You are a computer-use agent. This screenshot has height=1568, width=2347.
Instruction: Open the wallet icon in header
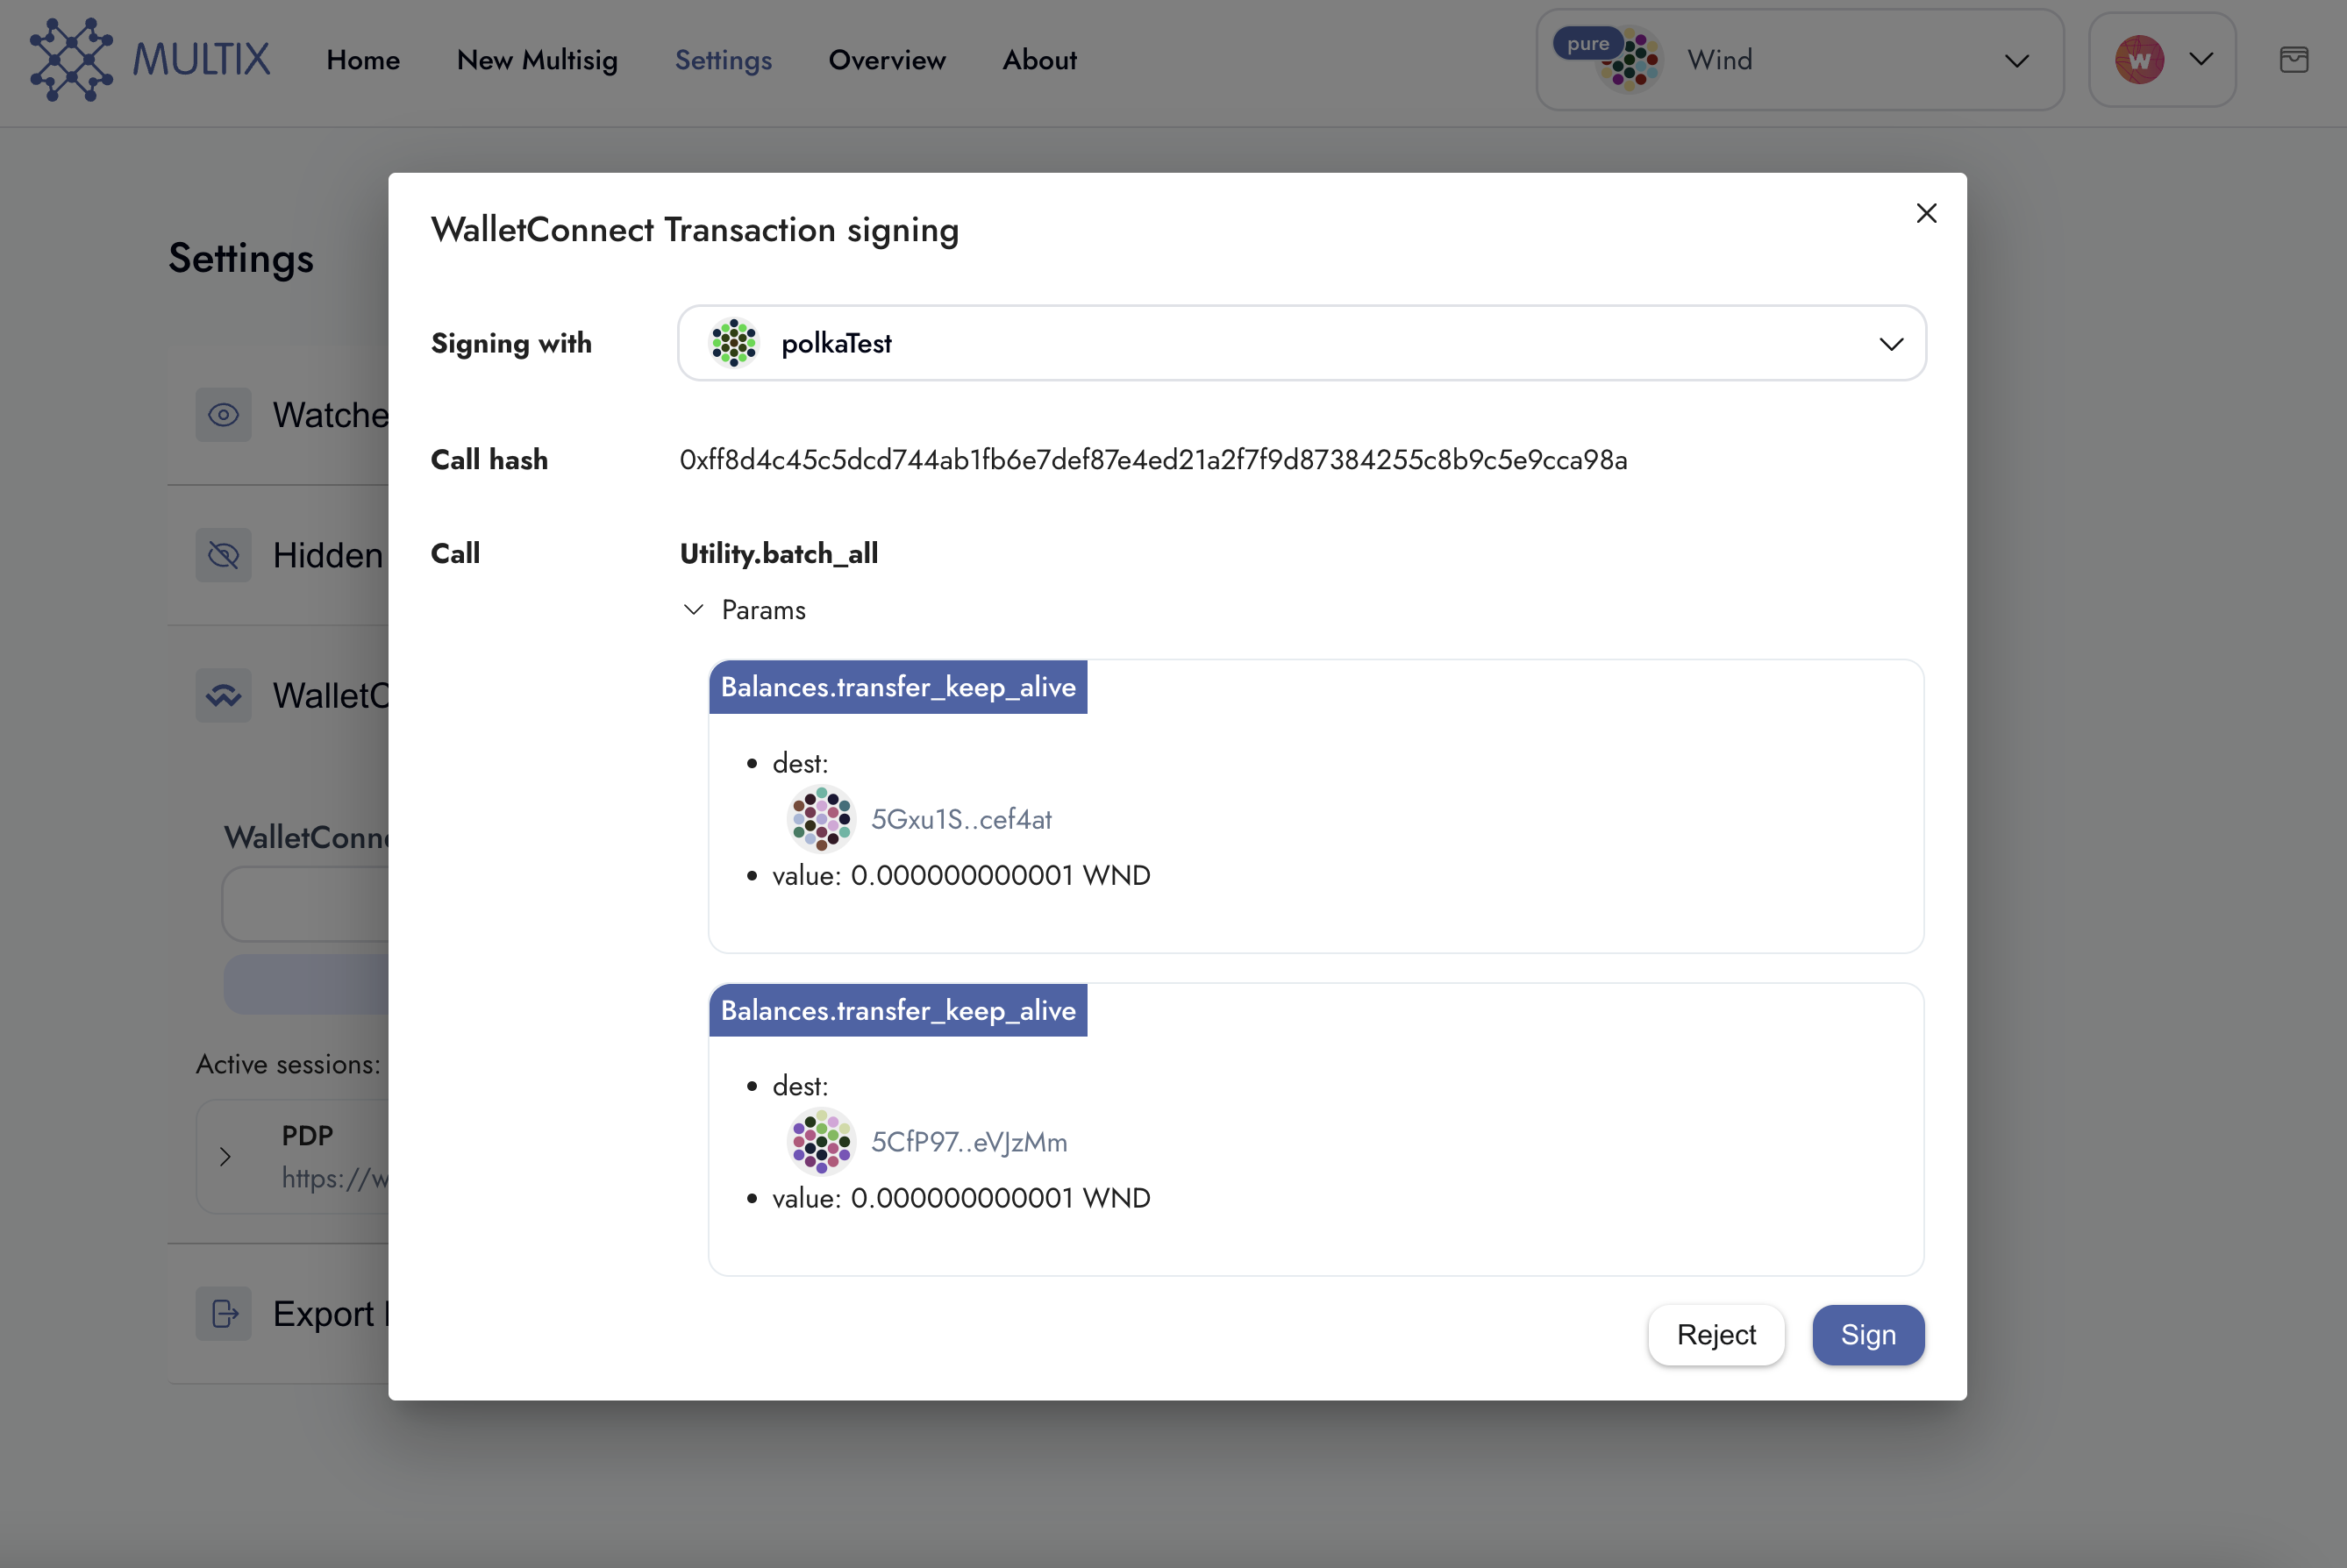pyautogui.click(x=2294, y=60)
